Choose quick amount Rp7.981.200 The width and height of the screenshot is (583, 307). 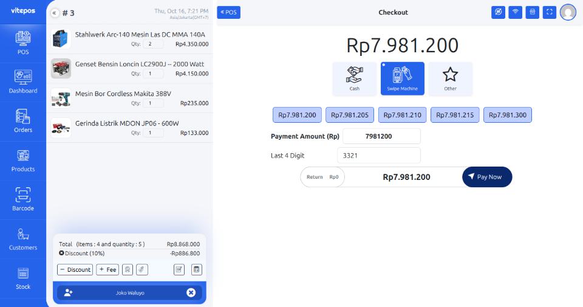click(x=297, y=115)
